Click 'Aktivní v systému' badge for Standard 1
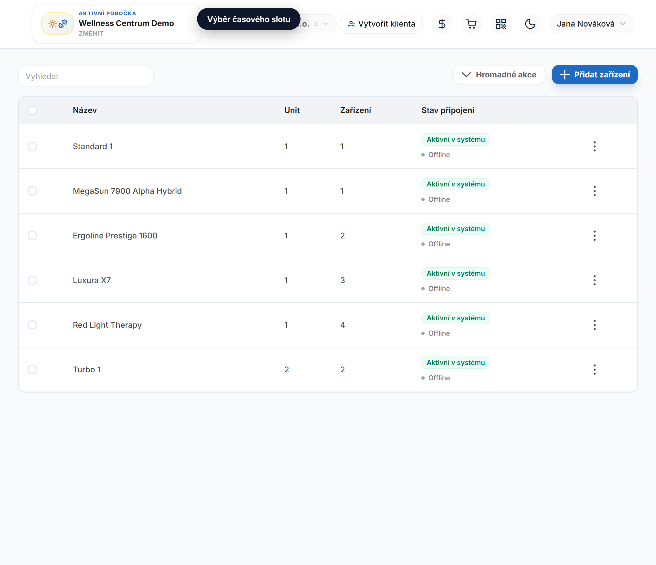This screenshot has width=656, height=565. (x=456, y=140)
